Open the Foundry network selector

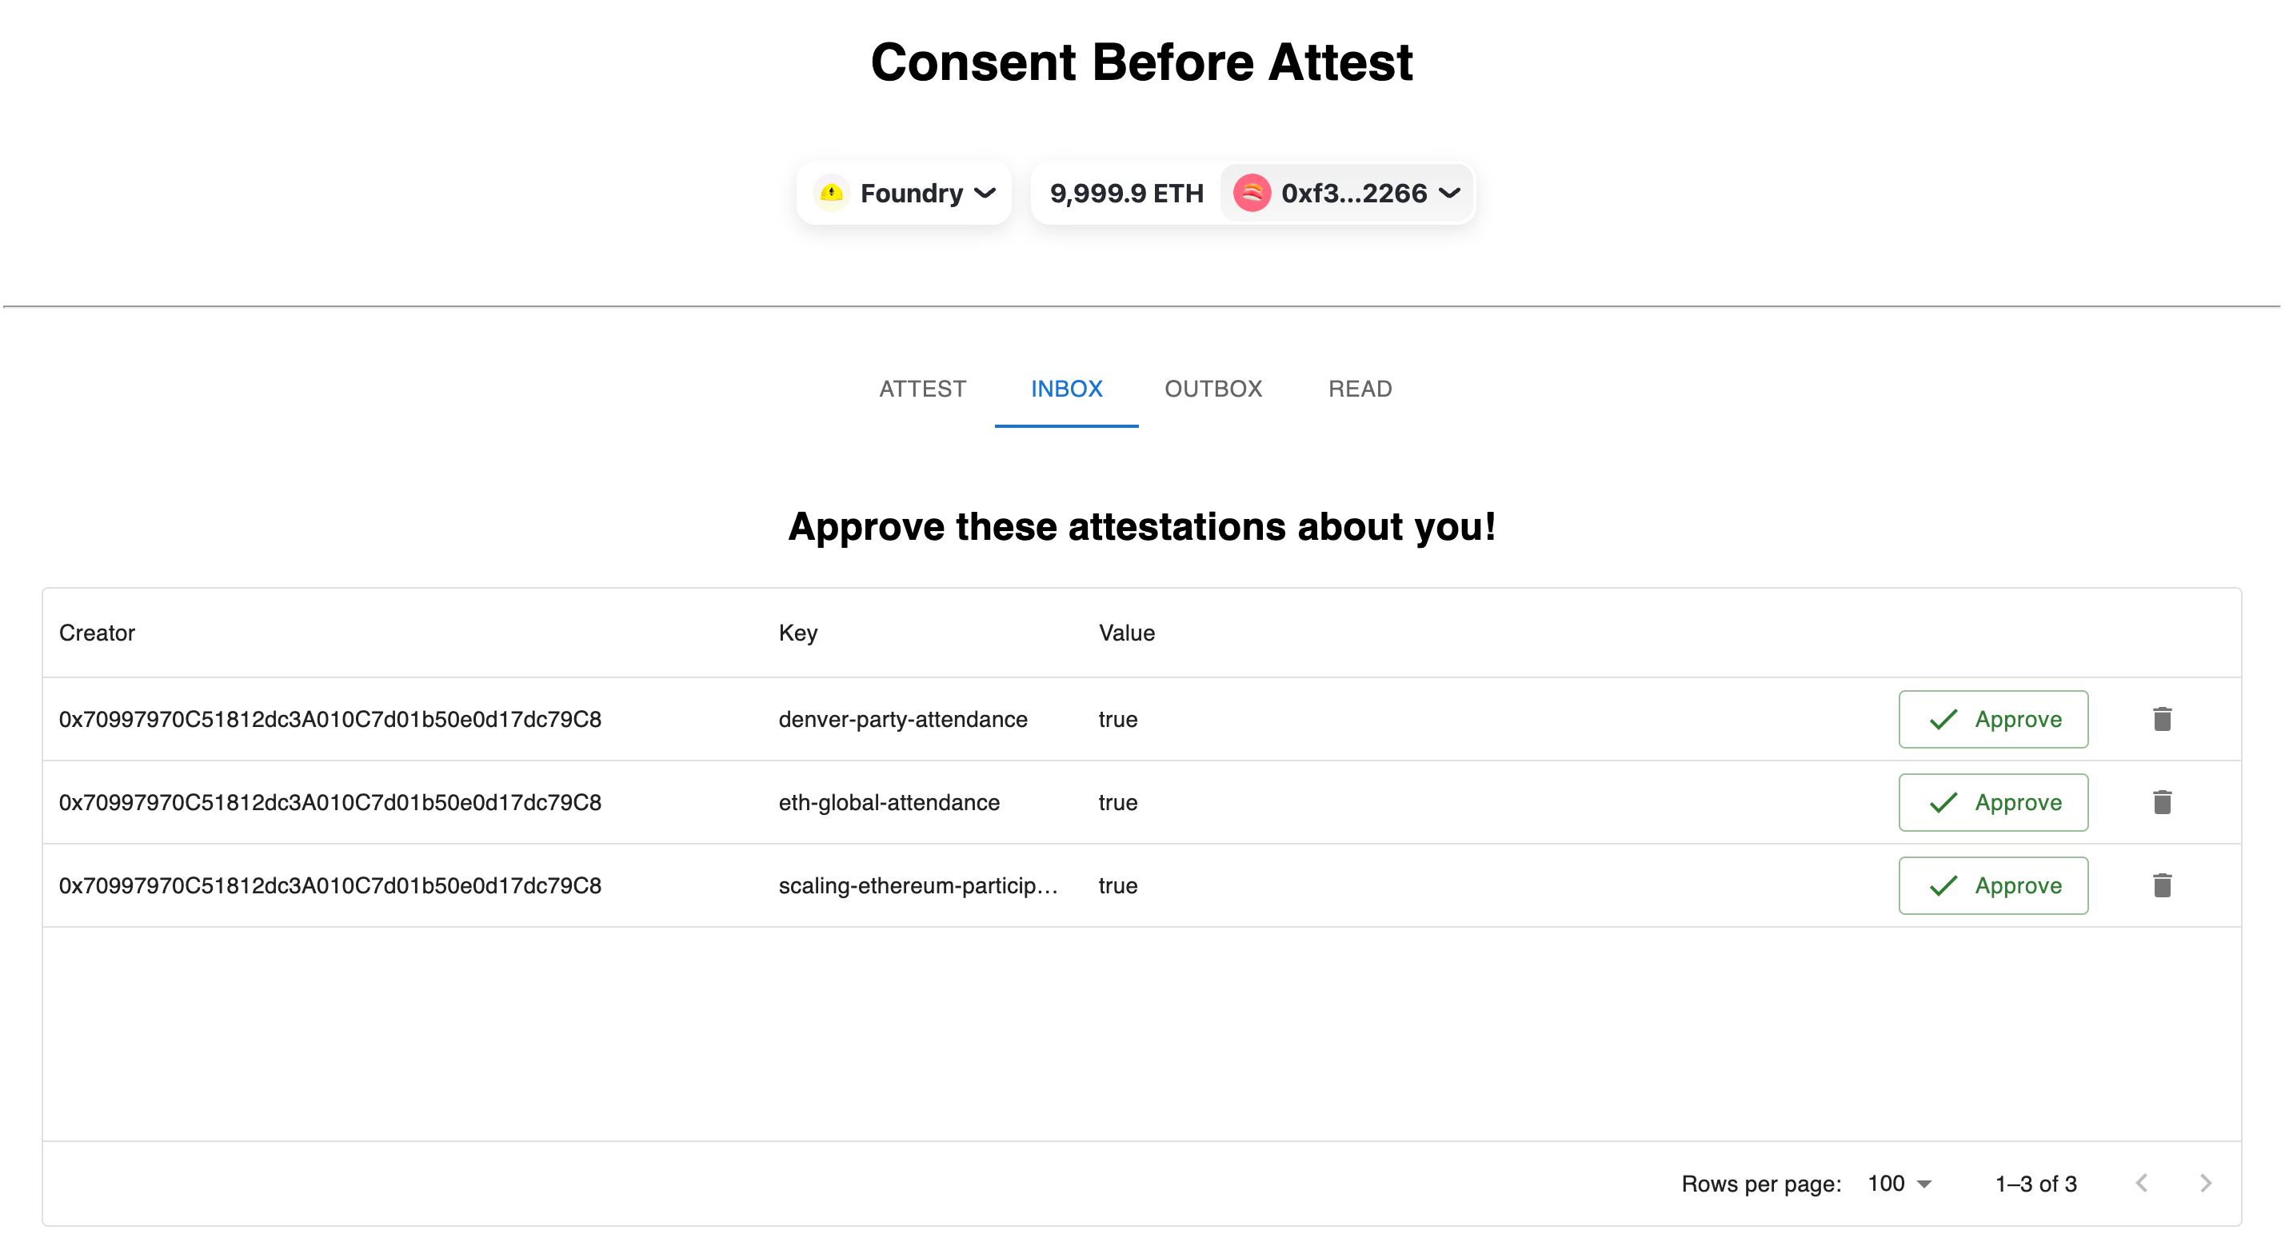point(905,193)
